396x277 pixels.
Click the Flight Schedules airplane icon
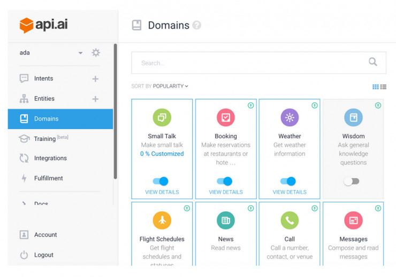pos(162,220)
